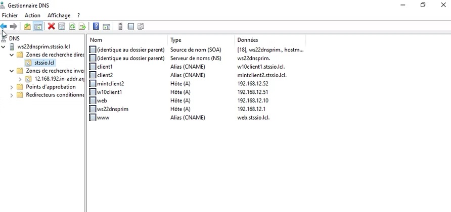Viewport: 451px width, 212px height.
Task: Select the SOA record row
Action: coord(197,49)
